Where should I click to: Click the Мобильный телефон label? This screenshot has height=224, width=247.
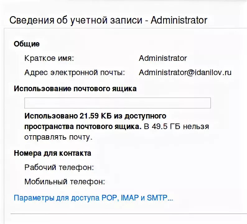click(x=65, y=182)
